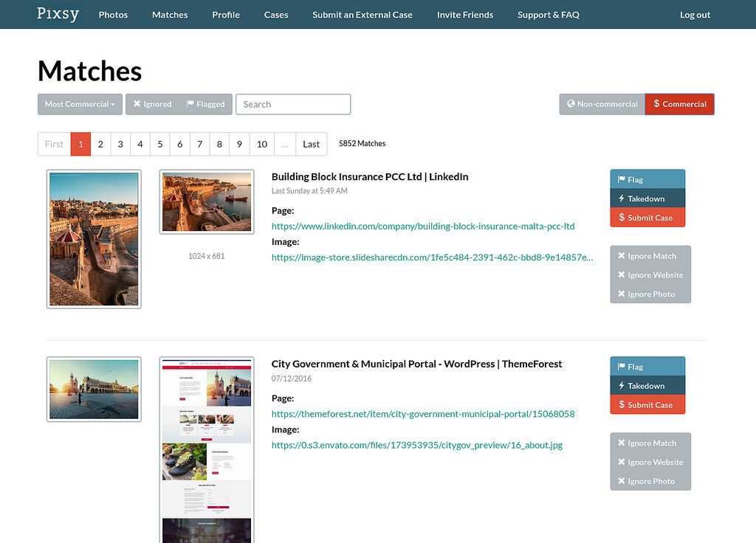Switch to Commercial matches
This screenshot has height=543, width=756.
click(x=680, y=104)
